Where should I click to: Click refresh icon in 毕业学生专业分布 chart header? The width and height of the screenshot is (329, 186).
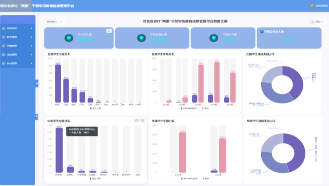(x=137, y=120)
